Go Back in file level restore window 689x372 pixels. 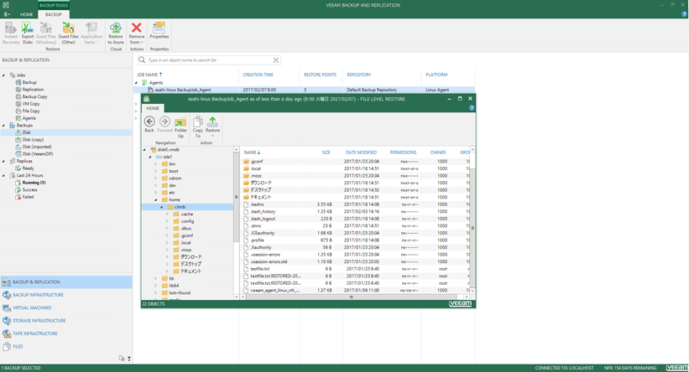pyautogui.click(x=149, y=124)
